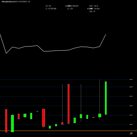Click the 'OC: 14.9' reading
This screenshot has height=137, width=137.
click(x=94, y=6)
